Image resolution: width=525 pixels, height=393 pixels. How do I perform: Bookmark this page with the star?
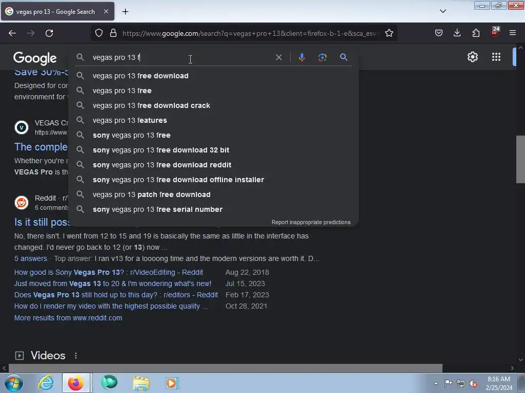click(x=389, y=33)
